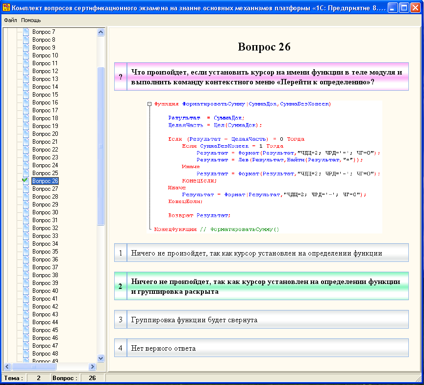Collapse the function code block with minus box

coord(150,104)
